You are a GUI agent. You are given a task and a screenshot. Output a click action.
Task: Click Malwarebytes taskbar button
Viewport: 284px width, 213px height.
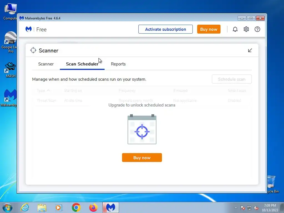tap(111, 207)
